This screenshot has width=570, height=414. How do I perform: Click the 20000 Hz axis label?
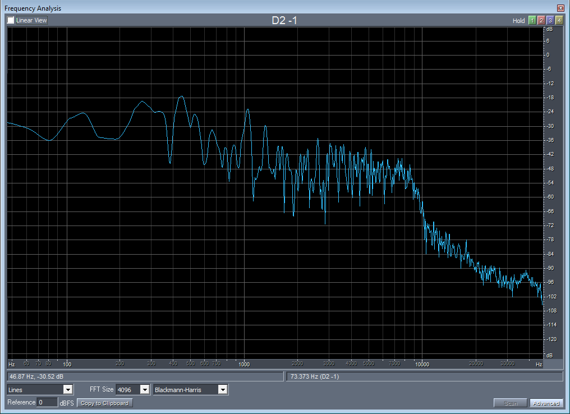(476, 363)
